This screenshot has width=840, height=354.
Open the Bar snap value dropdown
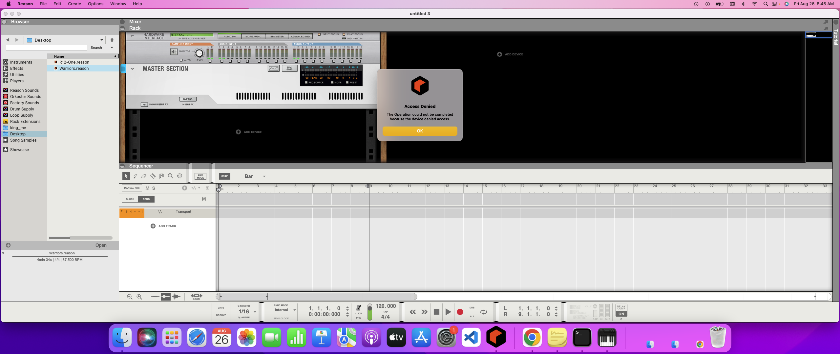click(x=264, y=176)
